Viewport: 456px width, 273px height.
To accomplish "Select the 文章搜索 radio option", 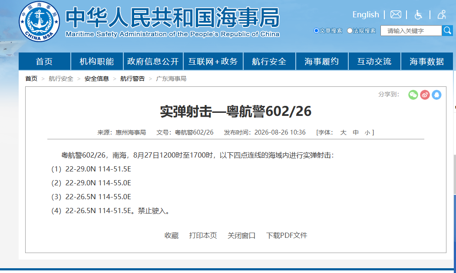I will [317, 30].
